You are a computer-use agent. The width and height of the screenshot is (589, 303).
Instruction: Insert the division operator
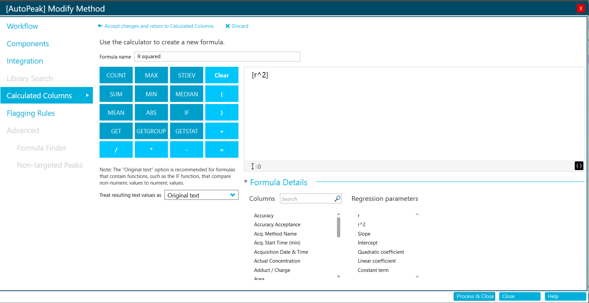pos(116,150)
